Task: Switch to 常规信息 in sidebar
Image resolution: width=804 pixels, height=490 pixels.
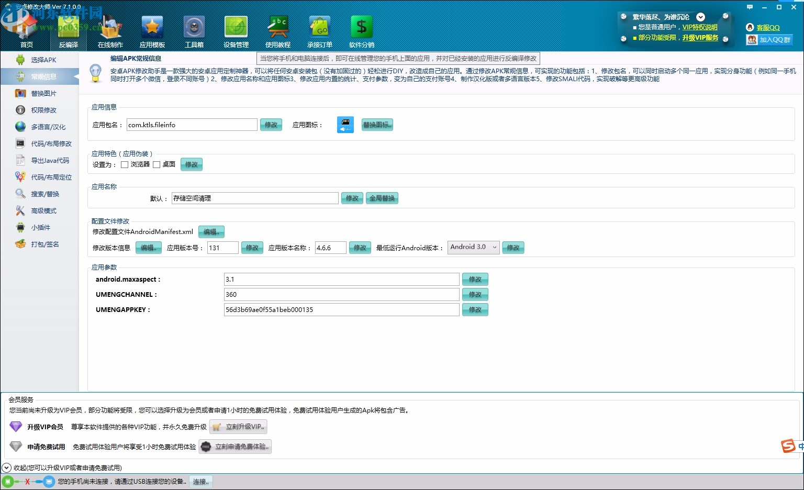Action: [x=40, y=76]
